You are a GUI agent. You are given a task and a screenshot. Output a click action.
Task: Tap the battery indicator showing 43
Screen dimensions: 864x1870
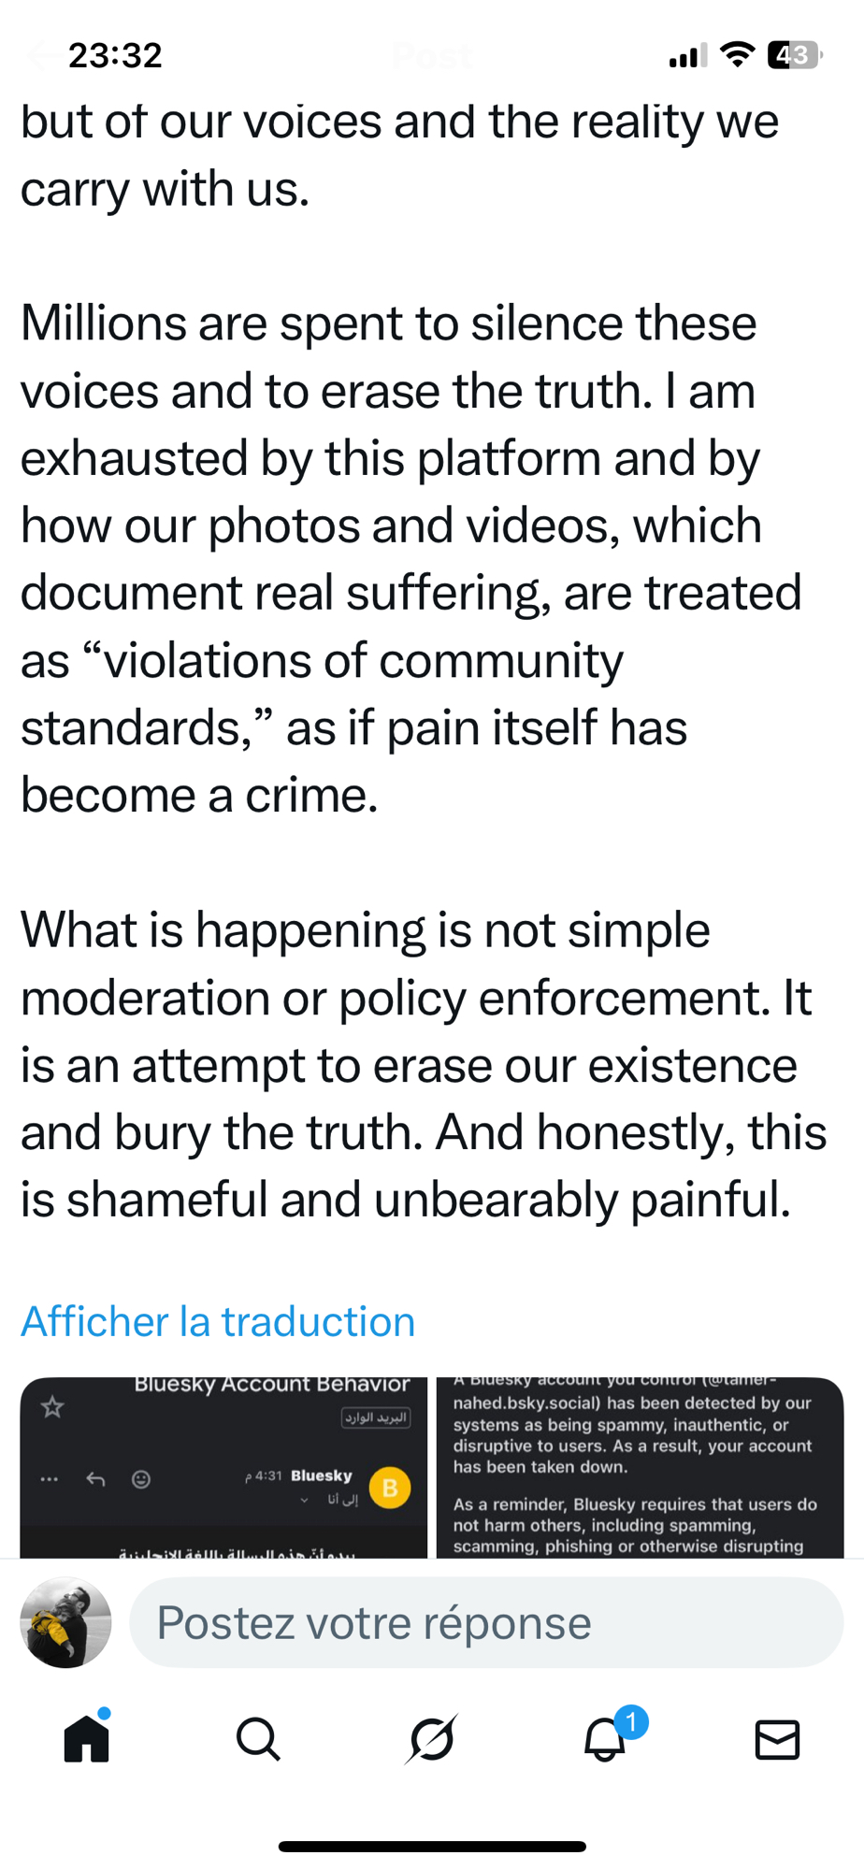click(x=793, y=55)
